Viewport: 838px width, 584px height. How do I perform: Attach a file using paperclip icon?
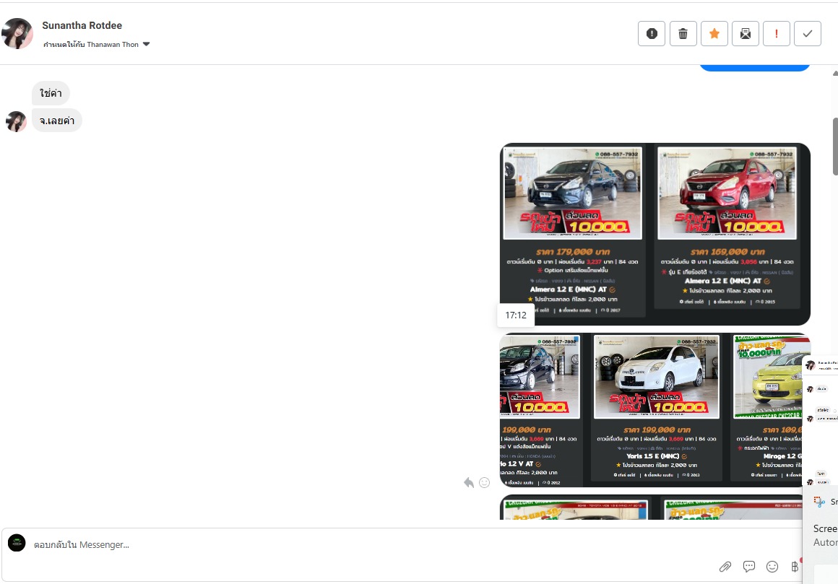(725, 567)
